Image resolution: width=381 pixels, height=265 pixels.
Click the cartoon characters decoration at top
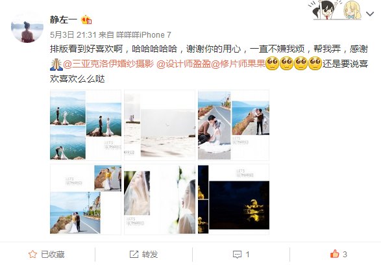click(335, 10)
